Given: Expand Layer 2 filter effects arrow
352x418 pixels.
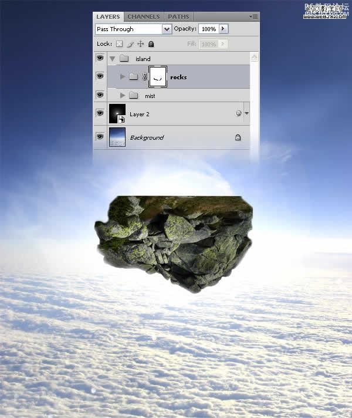Looking at the screenshot, I should pyautogui.click(x=247, y=113).
